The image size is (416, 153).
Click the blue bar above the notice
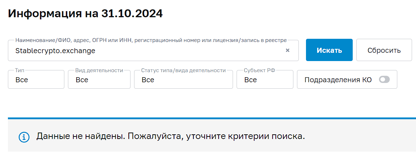pos(212,118)
